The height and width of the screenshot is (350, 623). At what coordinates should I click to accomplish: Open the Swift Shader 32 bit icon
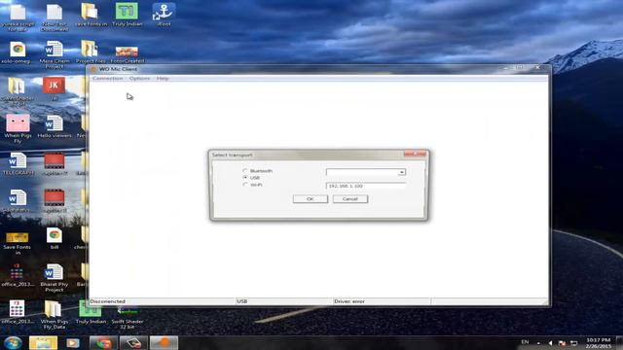[128, 318]
